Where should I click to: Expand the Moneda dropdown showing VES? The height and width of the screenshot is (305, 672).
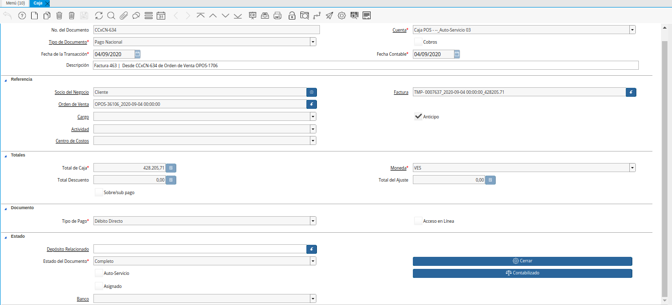632,168
